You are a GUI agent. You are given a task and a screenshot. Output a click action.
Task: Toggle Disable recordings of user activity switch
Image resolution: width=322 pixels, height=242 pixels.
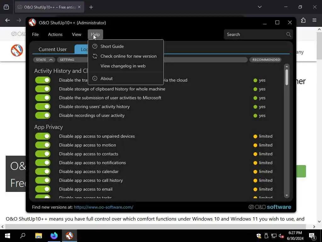click(x=43, y=115)
